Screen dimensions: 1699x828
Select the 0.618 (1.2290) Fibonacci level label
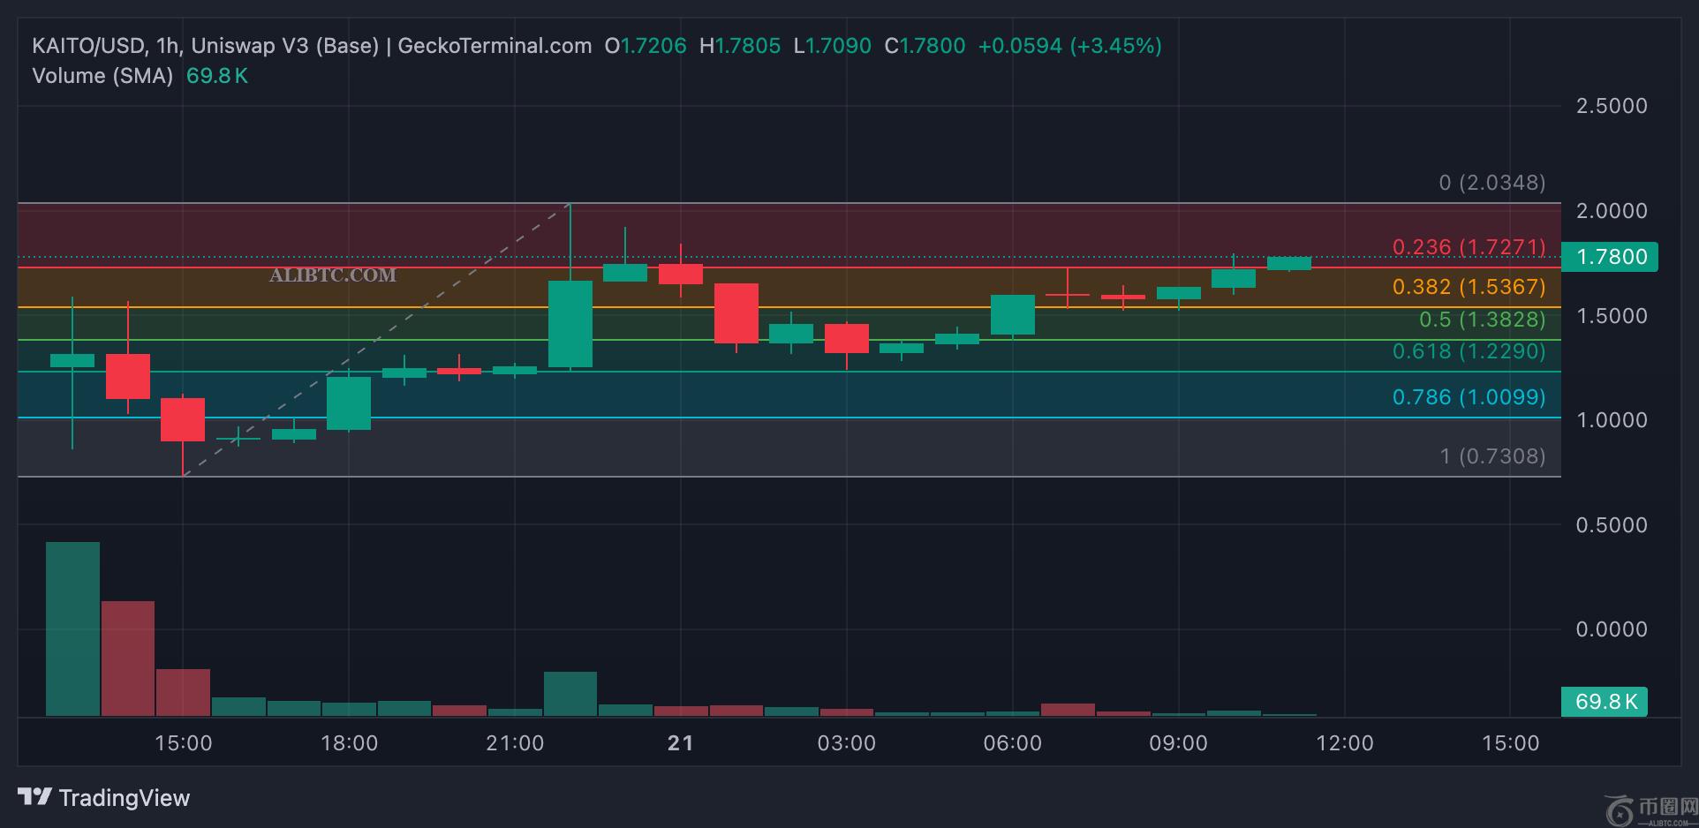pos(1469,351)
